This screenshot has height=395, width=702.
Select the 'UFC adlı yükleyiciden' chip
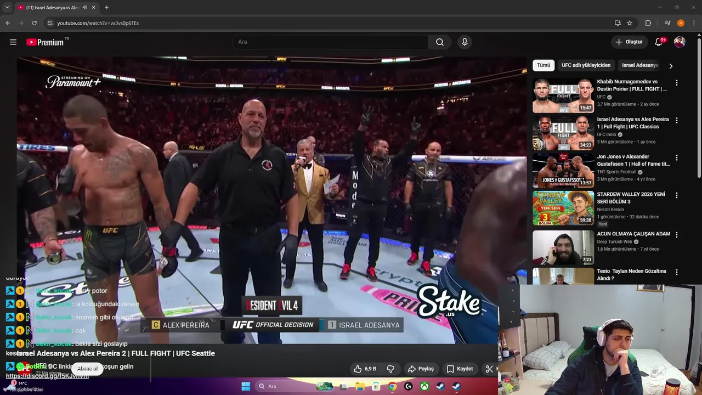pyautogui.click(x=586, y=65)
